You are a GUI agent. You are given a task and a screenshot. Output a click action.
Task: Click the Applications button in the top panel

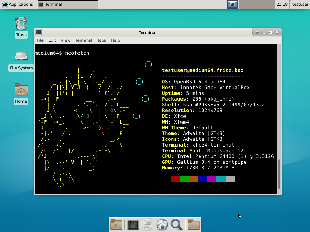(x=17, y=4)
